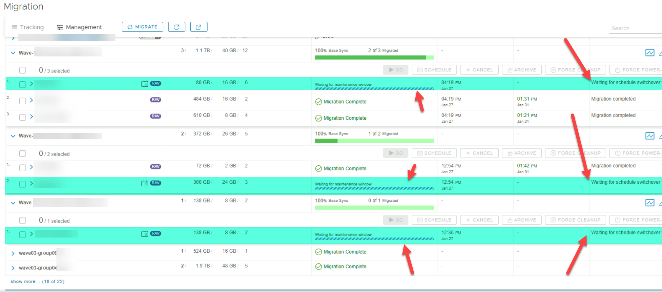Toggle the '0 / 1 selected' checkbox
The height and width of the screenshot is (292, 662).
[23, 220]
